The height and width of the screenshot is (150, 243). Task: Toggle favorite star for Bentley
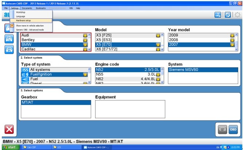(85, 40)
